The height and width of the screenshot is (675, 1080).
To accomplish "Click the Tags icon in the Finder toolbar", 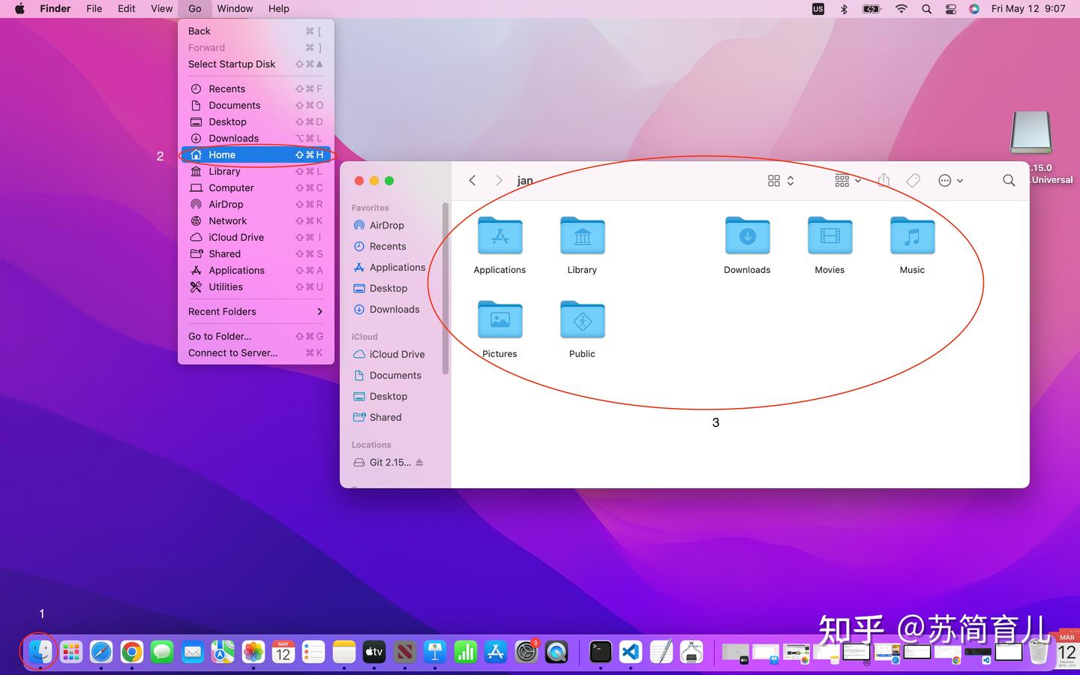I will click(x=913, y=181).
